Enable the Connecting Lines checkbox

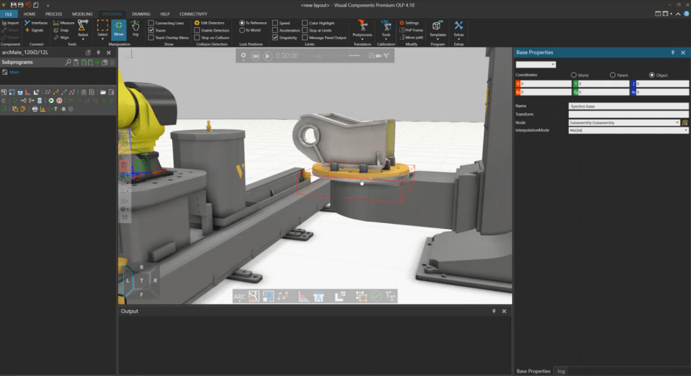point(151,23)
